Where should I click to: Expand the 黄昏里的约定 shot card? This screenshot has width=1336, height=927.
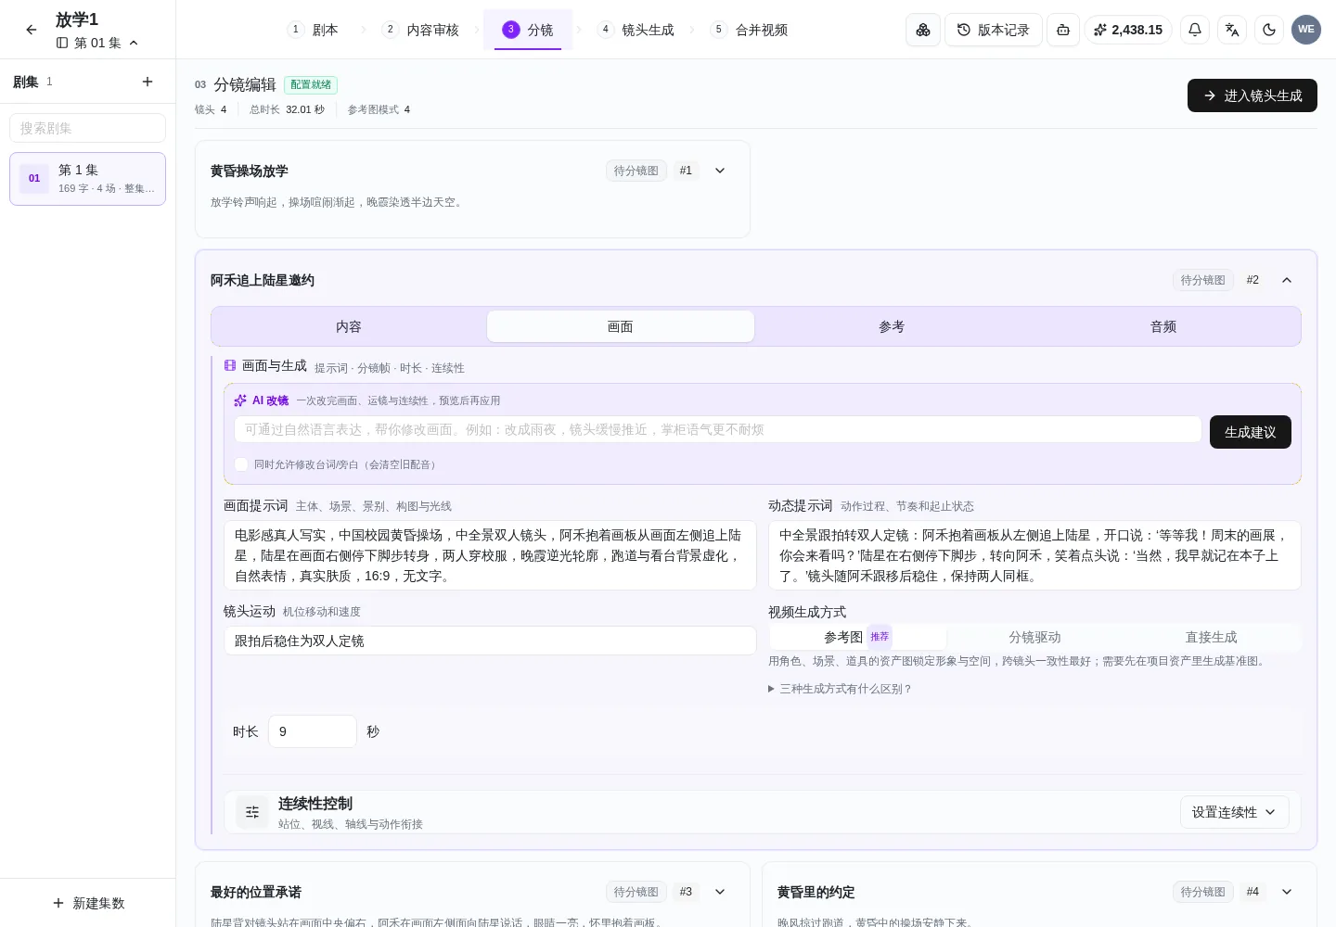pos(1287,892)
